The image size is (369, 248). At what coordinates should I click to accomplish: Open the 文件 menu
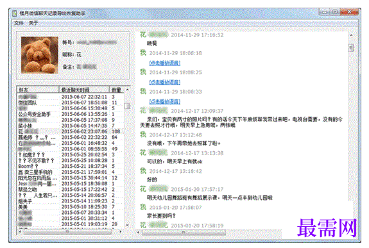(19, 23)
